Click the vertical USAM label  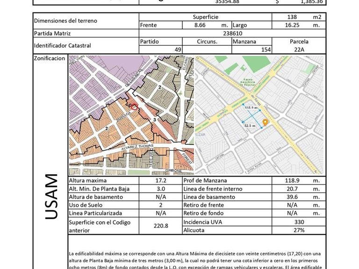(51, 197)
